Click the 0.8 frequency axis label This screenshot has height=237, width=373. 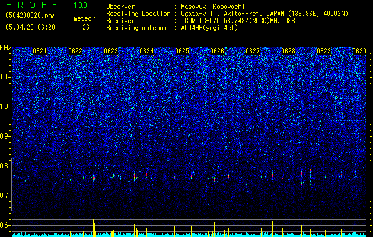coord(5,166)
